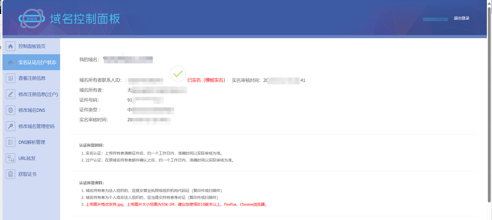This screenshot has height=220, width=492.
Task: Select 实名认证/过户状态 in the sidebar
Action: [x=31, y=62]
